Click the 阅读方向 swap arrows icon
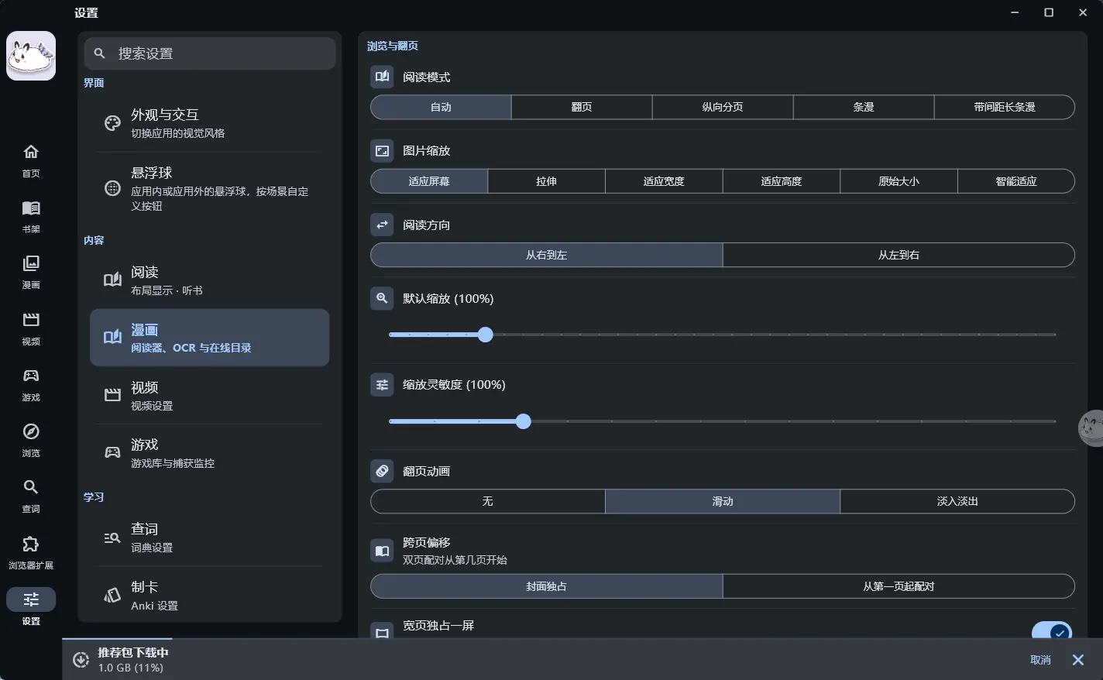 tap(382, 225)
